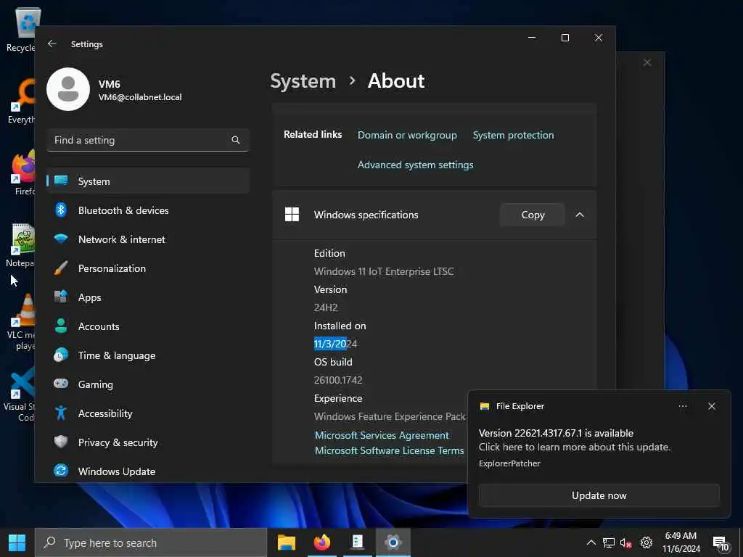Click the gear icon in system tray

click(x=646, y=542)
